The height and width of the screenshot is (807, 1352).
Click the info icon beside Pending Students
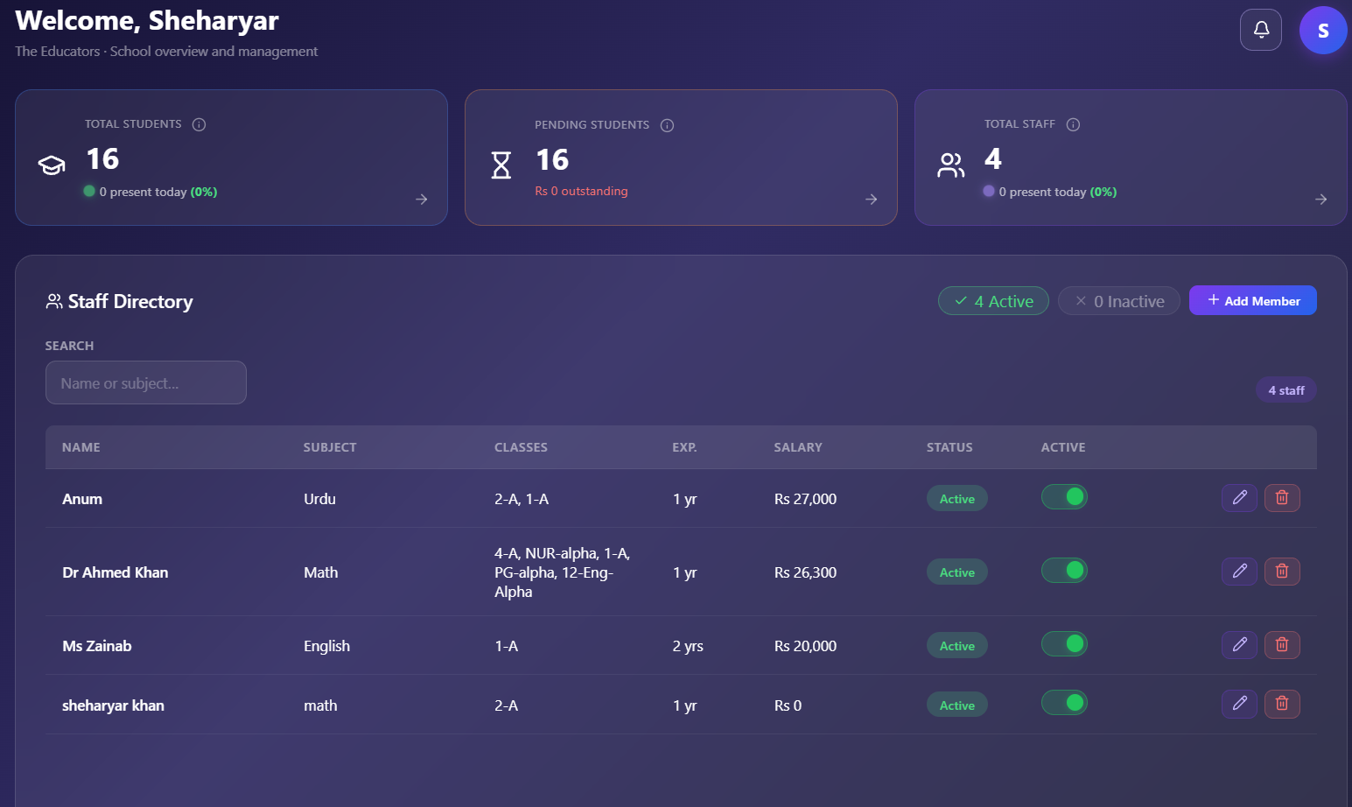tap(667, 125)
